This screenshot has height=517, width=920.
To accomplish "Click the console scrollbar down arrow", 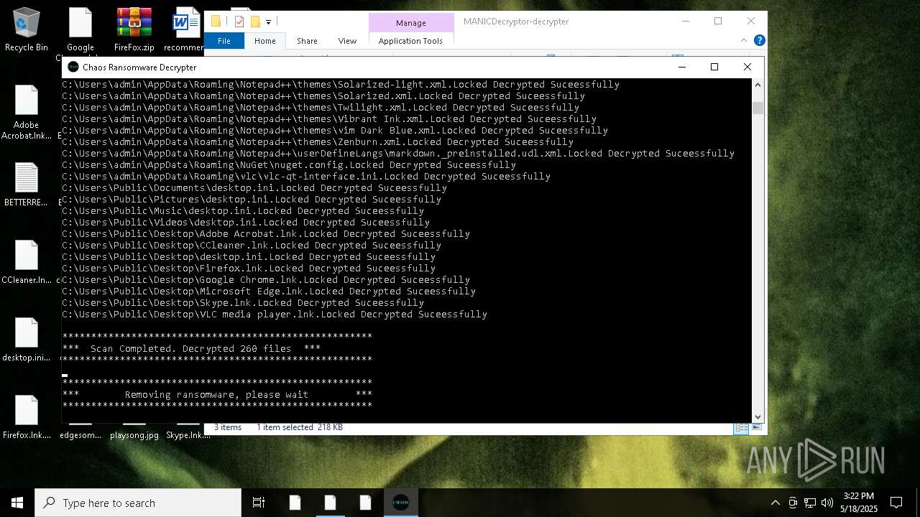I will click(758, 416).
